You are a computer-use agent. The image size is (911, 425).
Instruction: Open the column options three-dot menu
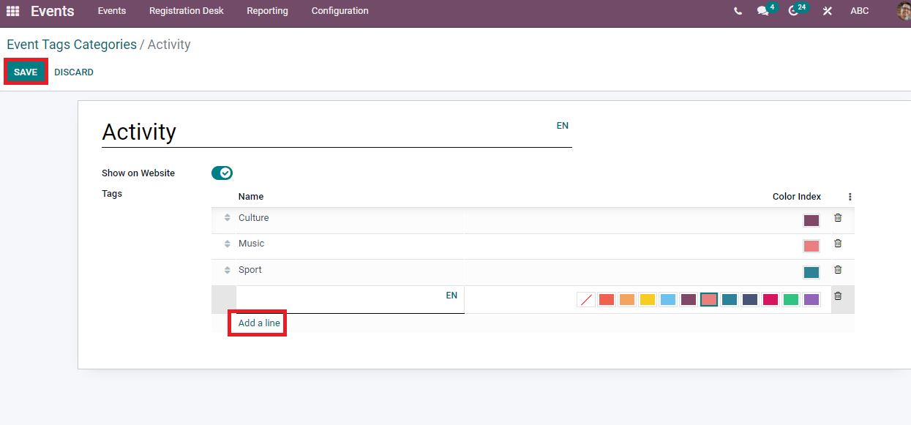[x=850, y=197]
